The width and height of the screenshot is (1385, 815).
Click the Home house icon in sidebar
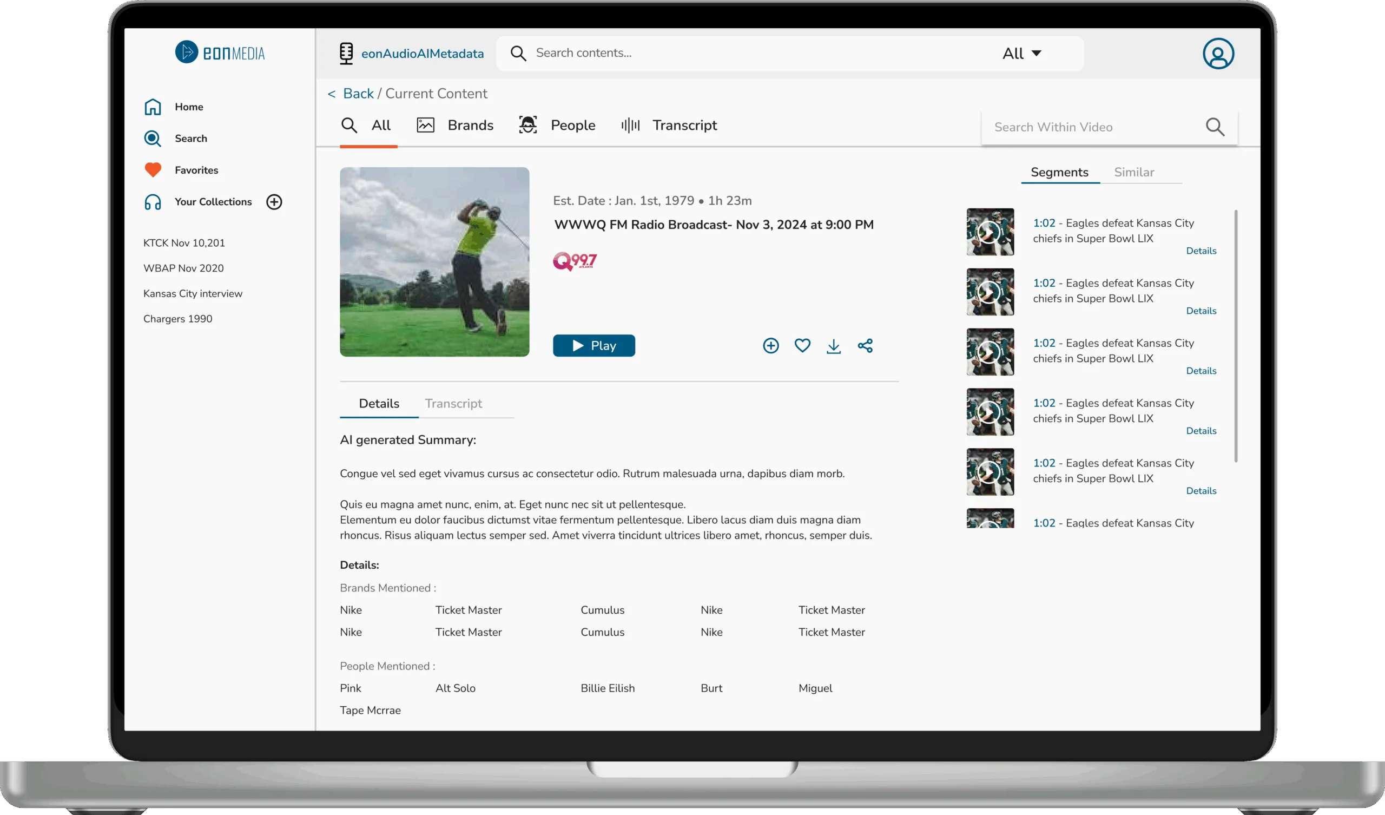coord(153,107)
